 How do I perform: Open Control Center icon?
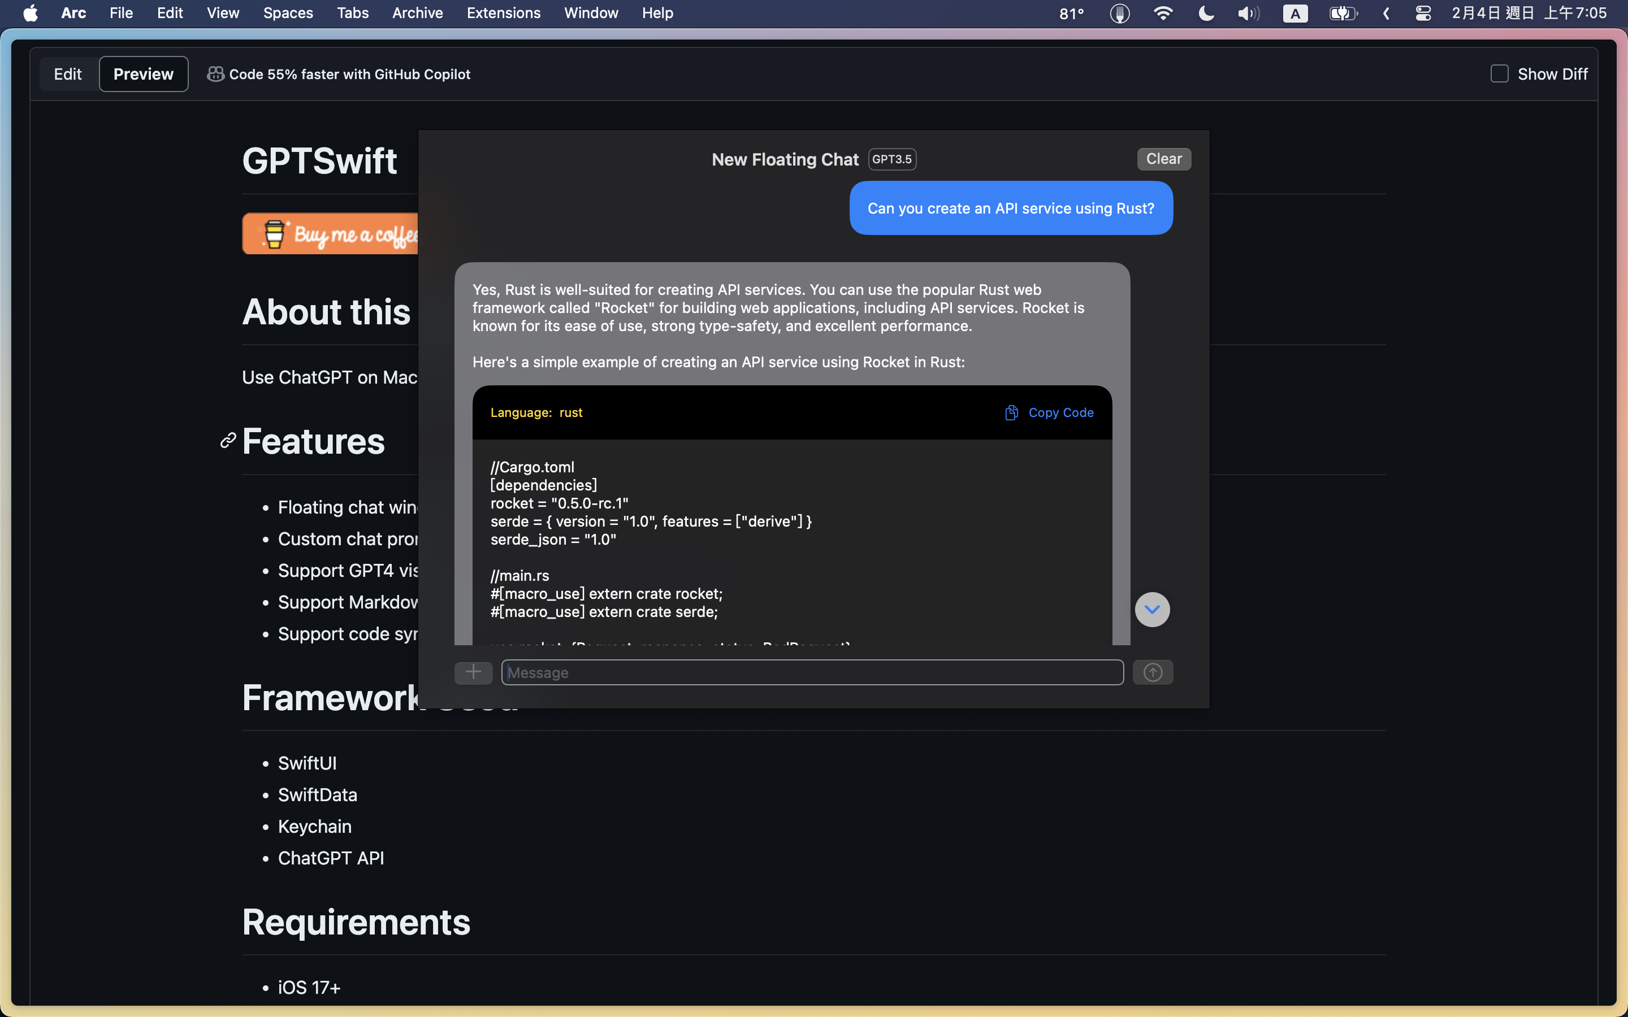pos(1423,13)
